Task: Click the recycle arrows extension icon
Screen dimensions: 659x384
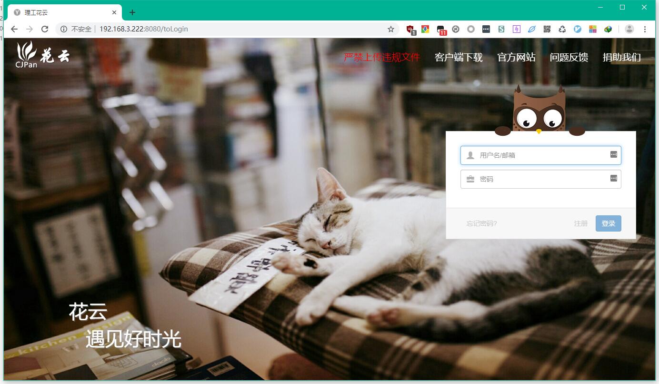Action: click(x=562, y=29)
